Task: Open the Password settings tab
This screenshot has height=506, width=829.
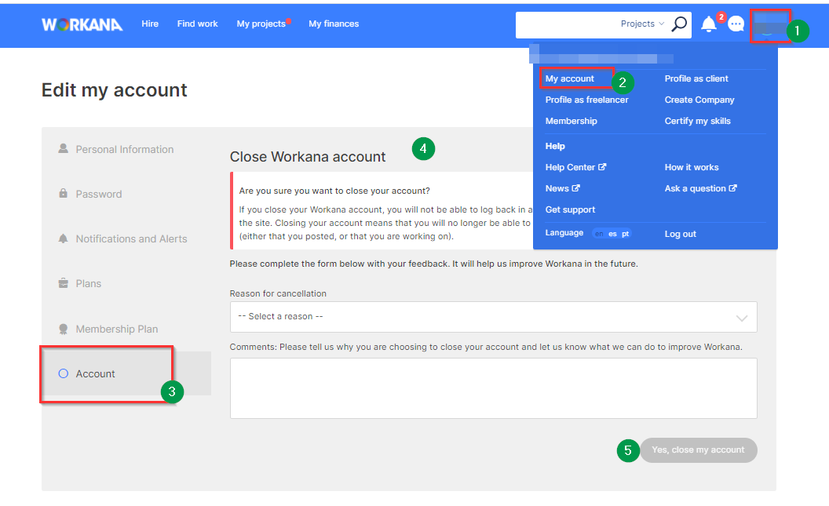Action: click(99, 194)
